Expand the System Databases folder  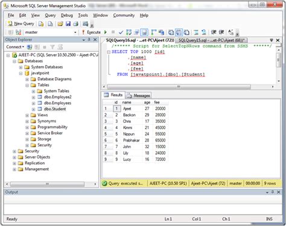point(21,67)
